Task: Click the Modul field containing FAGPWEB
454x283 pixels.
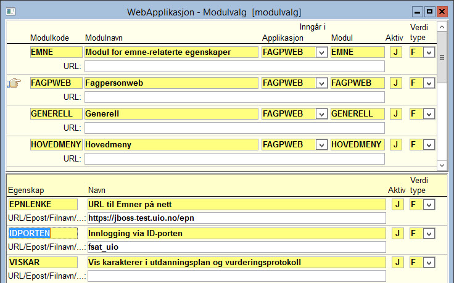Action: (358, 83)
